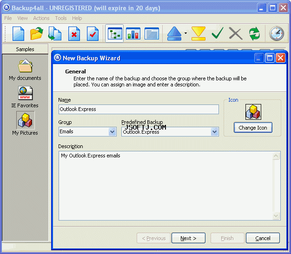Click inside the Description text area

coord(166,186)
